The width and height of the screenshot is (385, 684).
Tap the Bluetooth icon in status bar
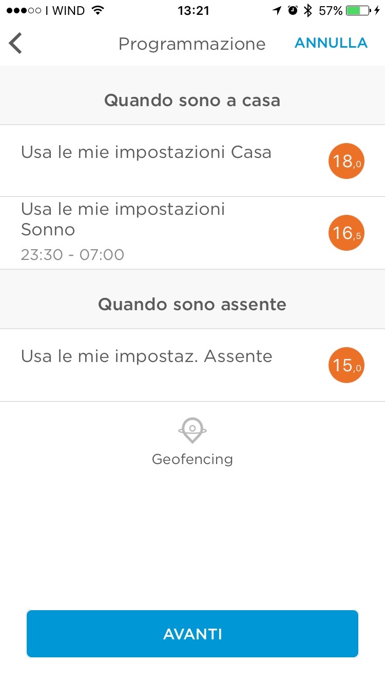pyautogui.click(x=307, y=11)
